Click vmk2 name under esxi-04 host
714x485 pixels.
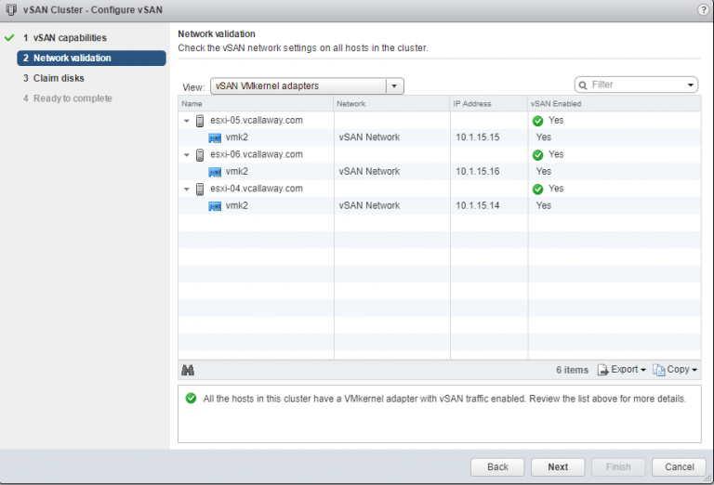[237, 205]
